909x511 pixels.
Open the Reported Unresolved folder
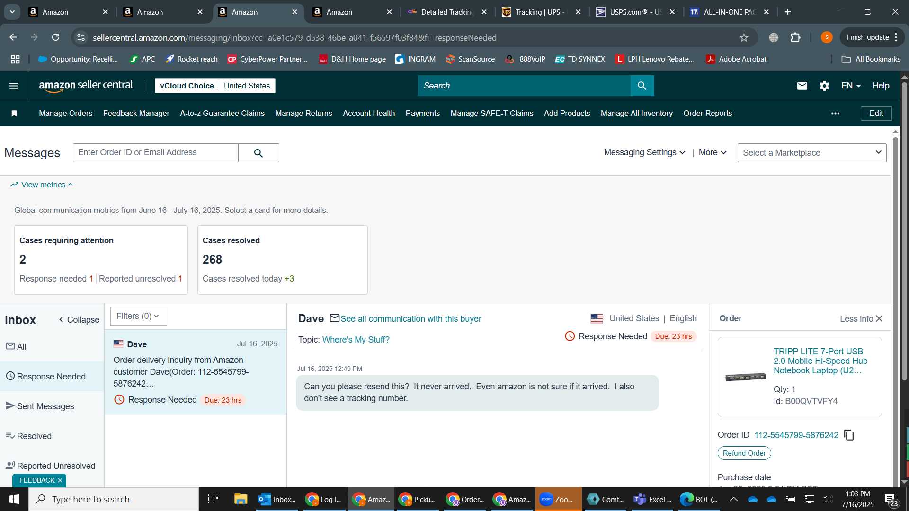coord(52,466)
